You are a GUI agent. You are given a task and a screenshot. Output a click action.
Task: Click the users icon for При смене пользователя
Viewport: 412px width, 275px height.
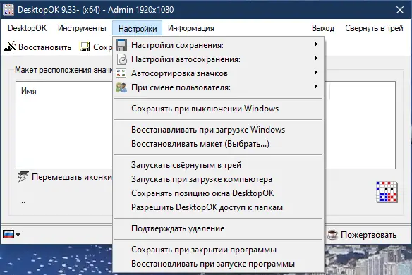(121, 87)
